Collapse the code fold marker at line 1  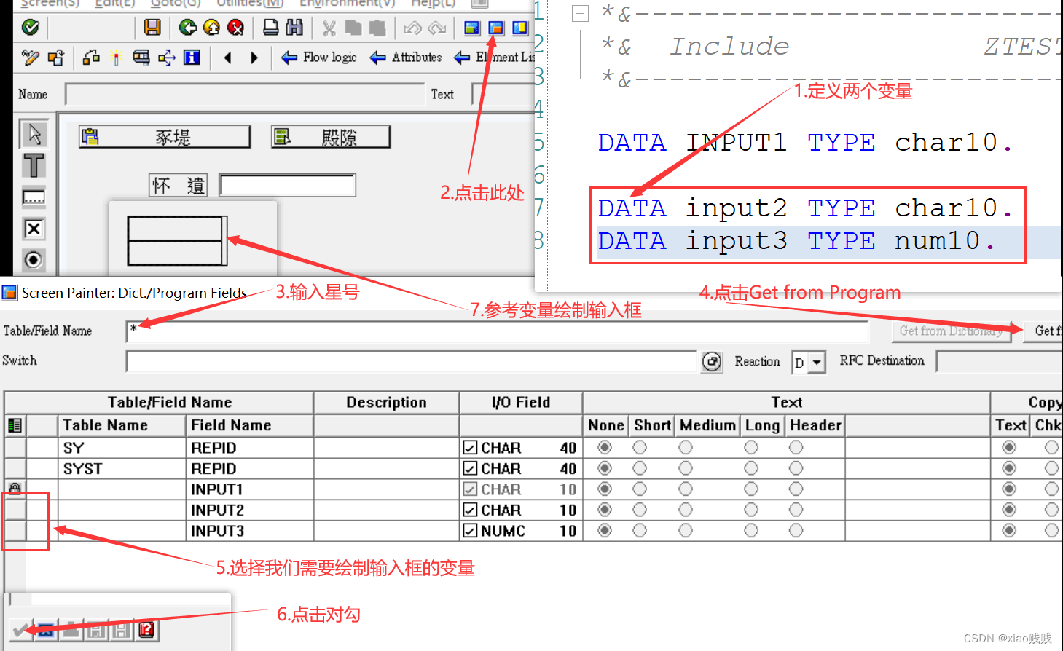(580, 13)
